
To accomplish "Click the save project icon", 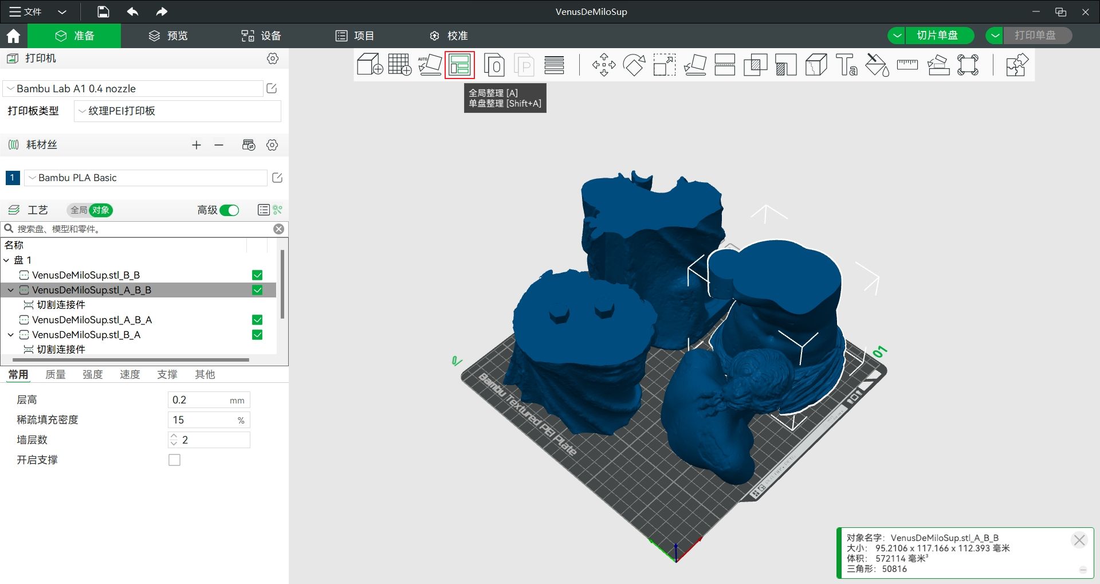I will pos(103,11).
